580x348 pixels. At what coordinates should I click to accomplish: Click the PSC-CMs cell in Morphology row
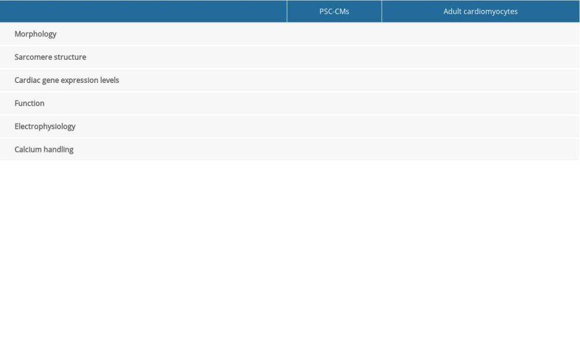click(334, 34)
